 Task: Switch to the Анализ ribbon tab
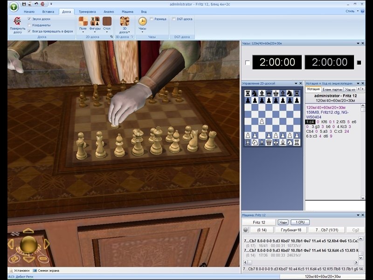pyautogui.click(x=109, y=11)
